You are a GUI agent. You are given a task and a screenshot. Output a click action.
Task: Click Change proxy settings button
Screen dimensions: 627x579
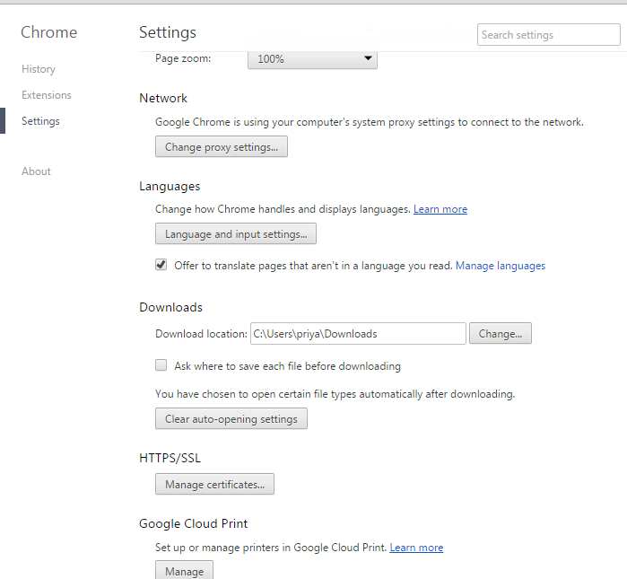pos(222,147)
